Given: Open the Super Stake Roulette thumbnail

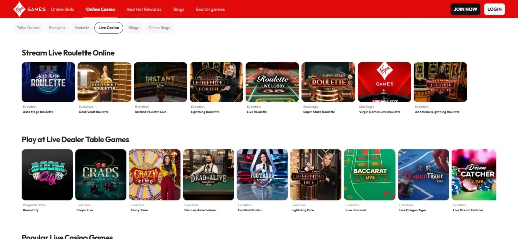Looking at the screenshot, I should pos(328,82).
